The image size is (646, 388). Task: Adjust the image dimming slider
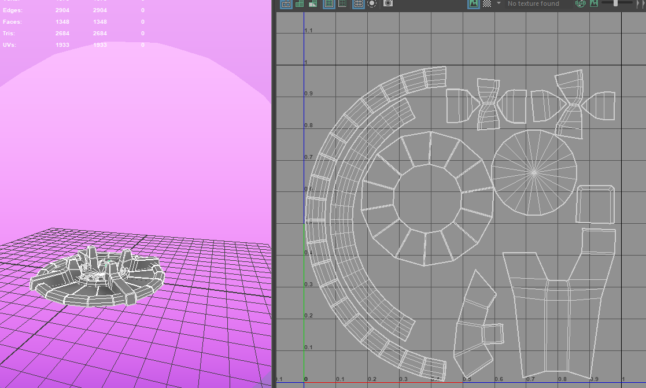coord(617,3)
